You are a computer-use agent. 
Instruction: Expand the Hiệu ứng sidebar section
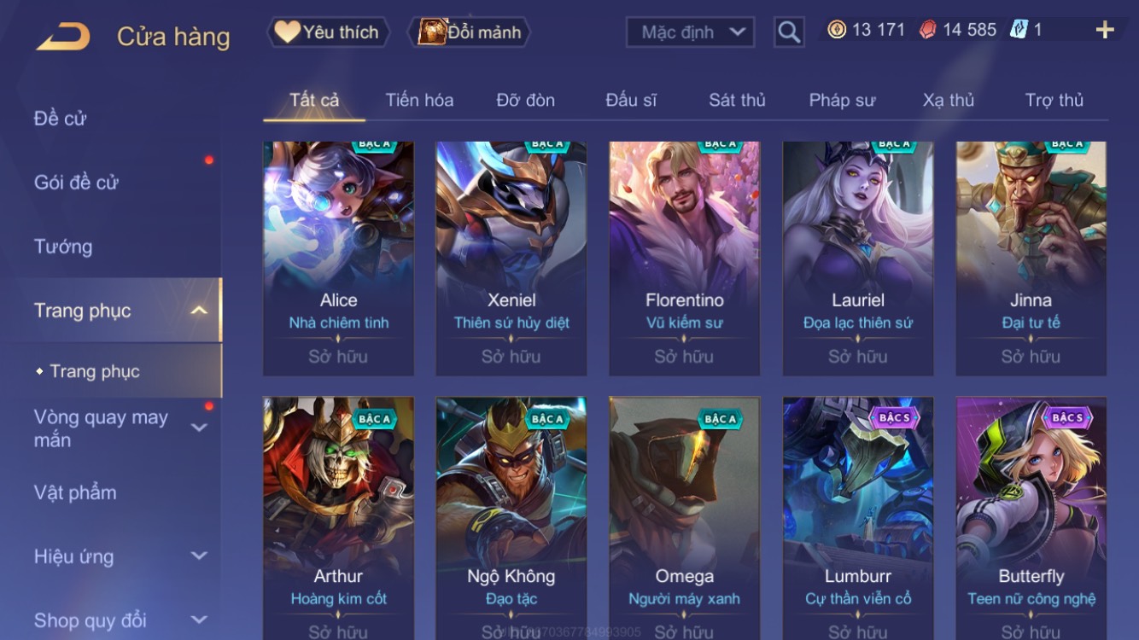199,556
